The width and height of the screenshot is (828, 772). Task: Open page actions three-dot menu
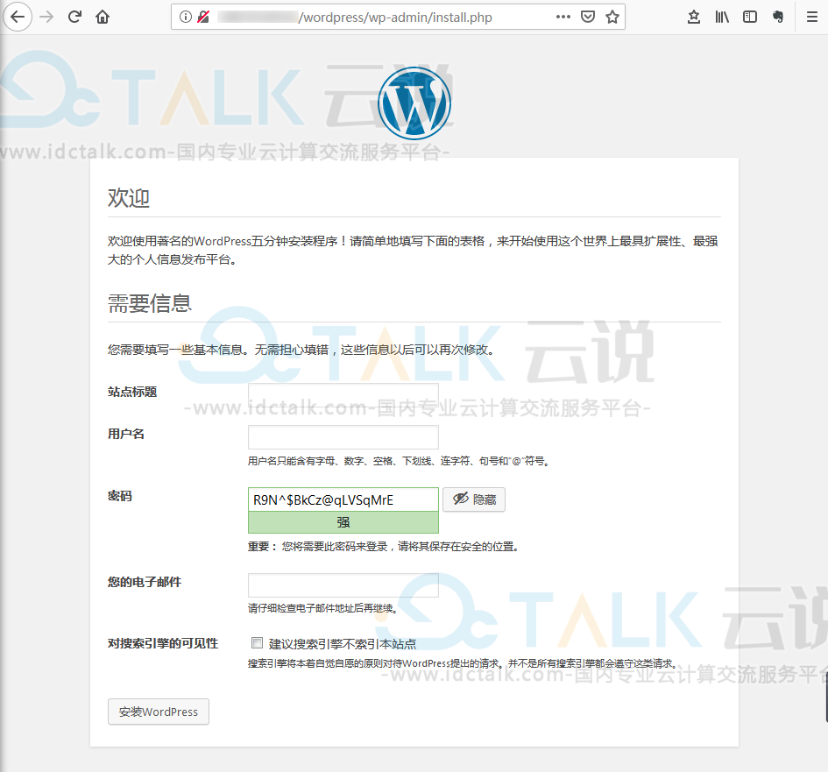coord(563,17)
